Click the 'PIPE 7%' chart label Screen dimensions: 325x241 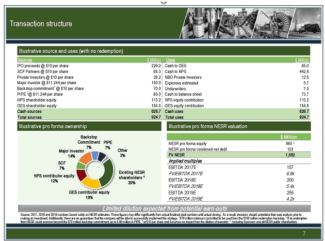[x=108, y=145]
